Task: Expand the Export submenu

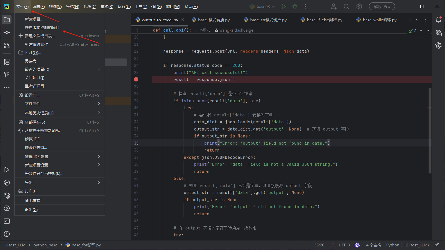Action: pyautogui.click(x=60, y=183)
